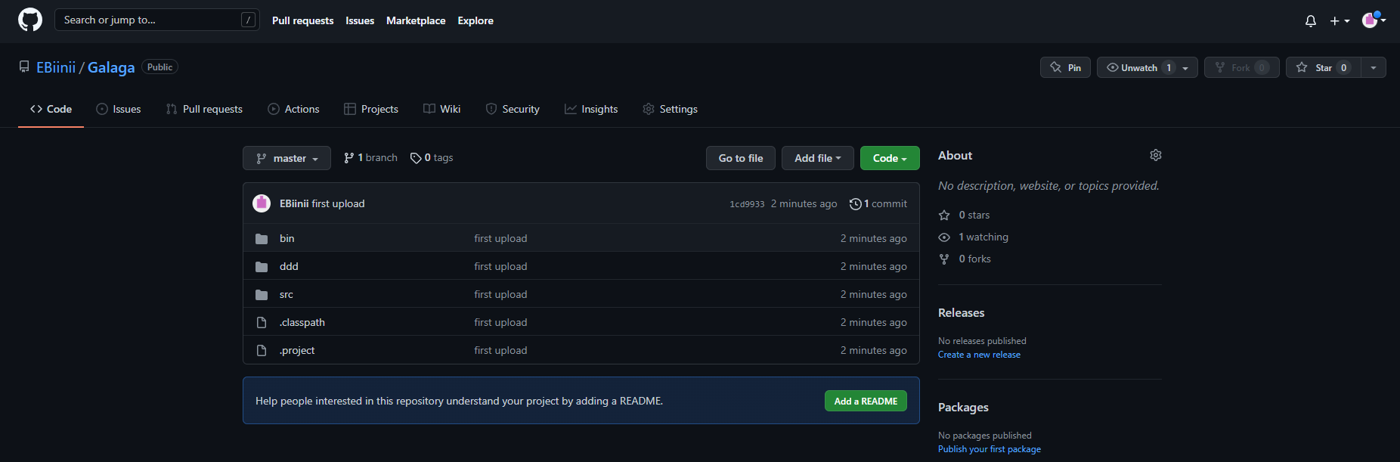This screenshot has height=462, width=1400.
Task: Click the star icon on the Star button
Action: (1302, 67)
